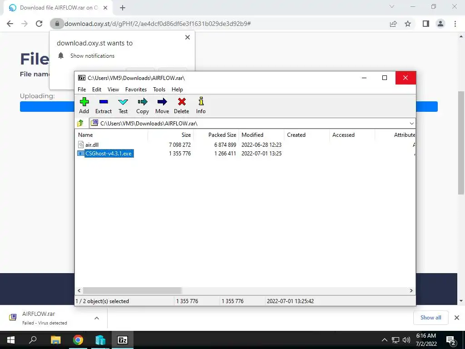This screenshot has width=465, height=349.
Task: Close the Download file AIRFLOW.rar tab
Action: tap(105, 8)
